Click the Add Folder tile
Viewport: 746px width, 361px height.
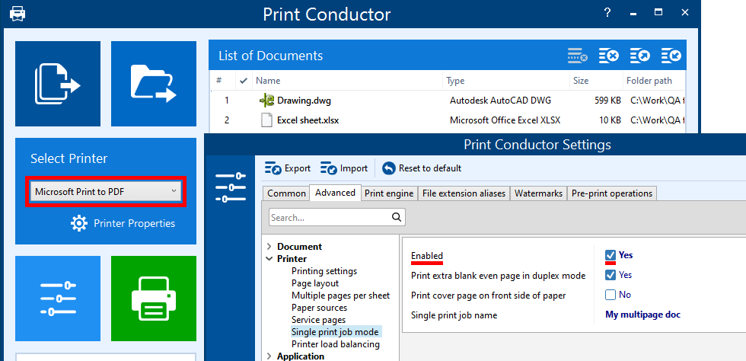coord(154,84)
